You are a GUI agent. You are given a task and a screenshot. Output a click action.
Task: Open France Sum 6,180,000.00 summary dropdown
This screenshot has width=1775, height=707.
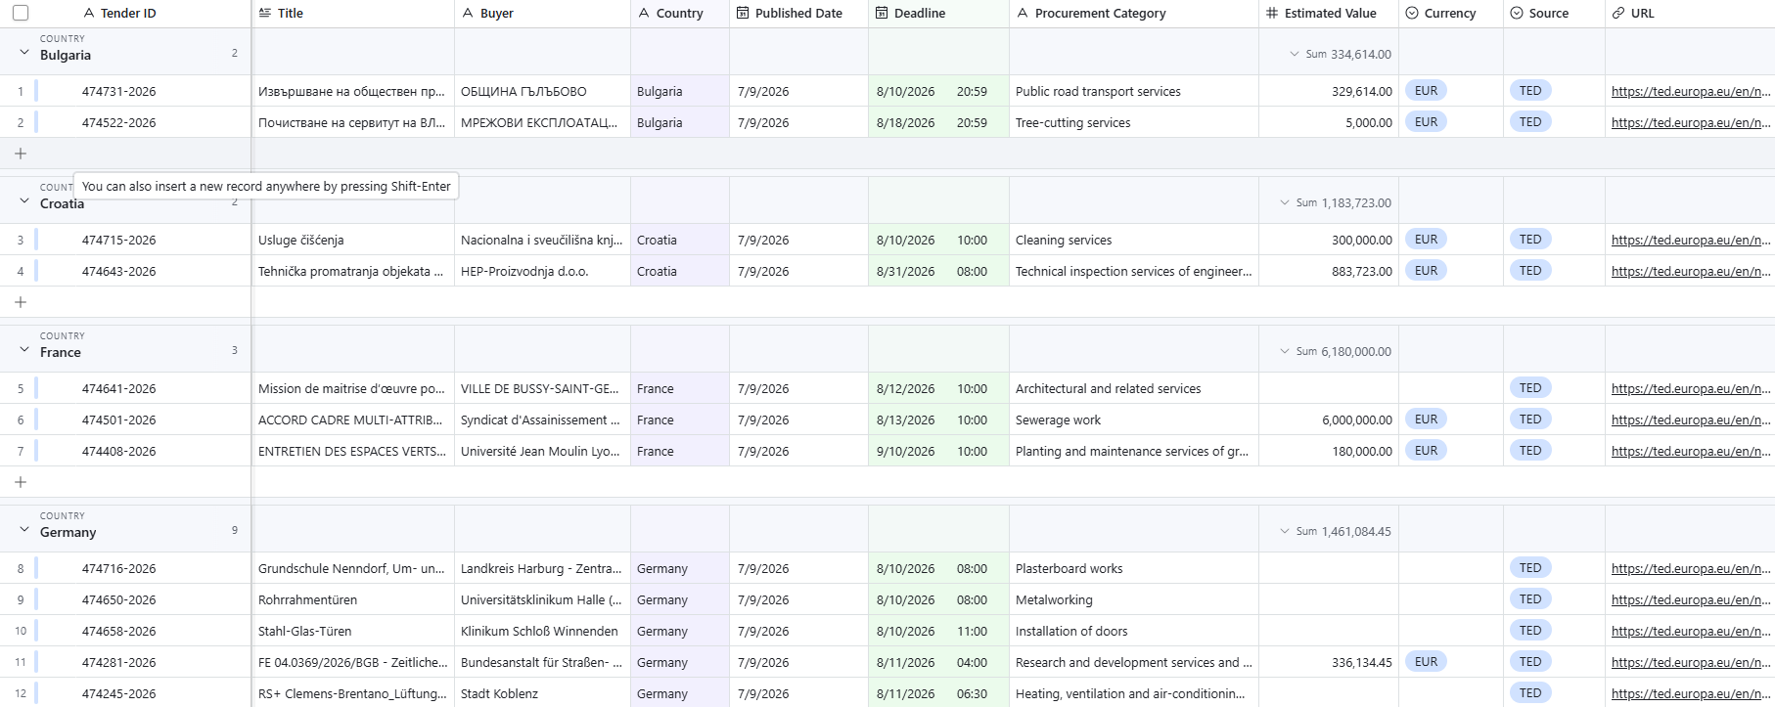tap(1335, 352)
